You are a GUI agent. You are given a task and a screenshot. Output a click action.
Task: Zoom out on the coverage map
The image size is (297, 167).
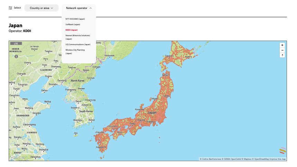[x=282, y=50]
